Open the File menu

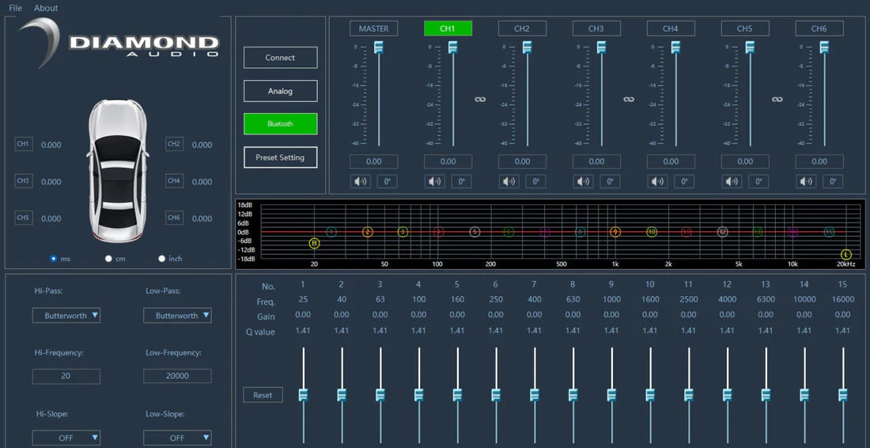coord(15,8)
